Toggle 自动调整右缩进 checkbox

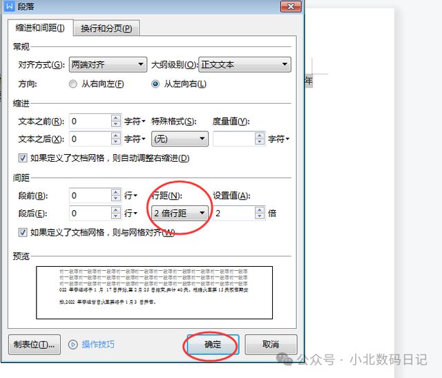coord(23,158)
